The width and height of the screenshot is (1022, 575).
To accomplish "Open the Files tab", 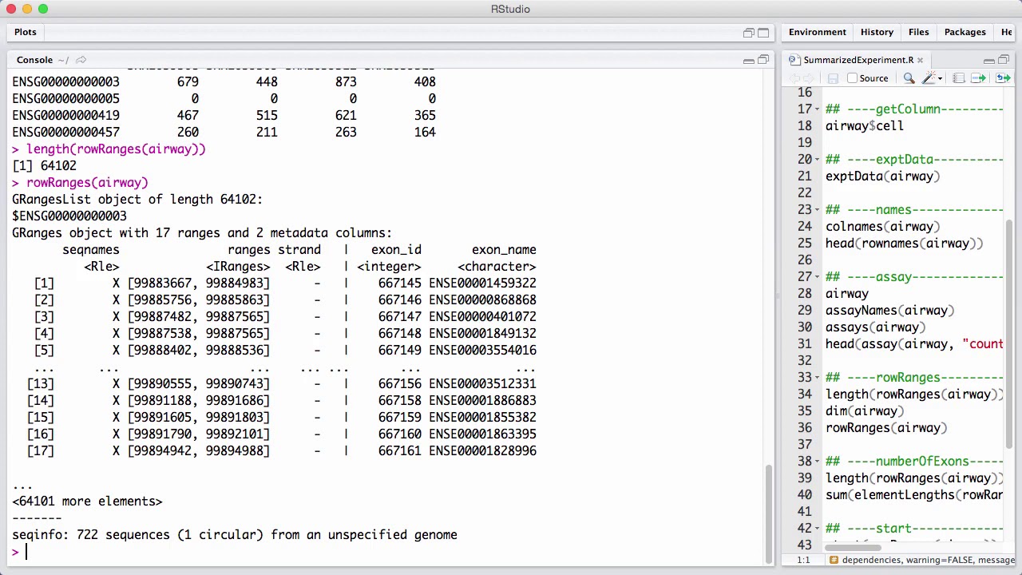I will [918, 32].
